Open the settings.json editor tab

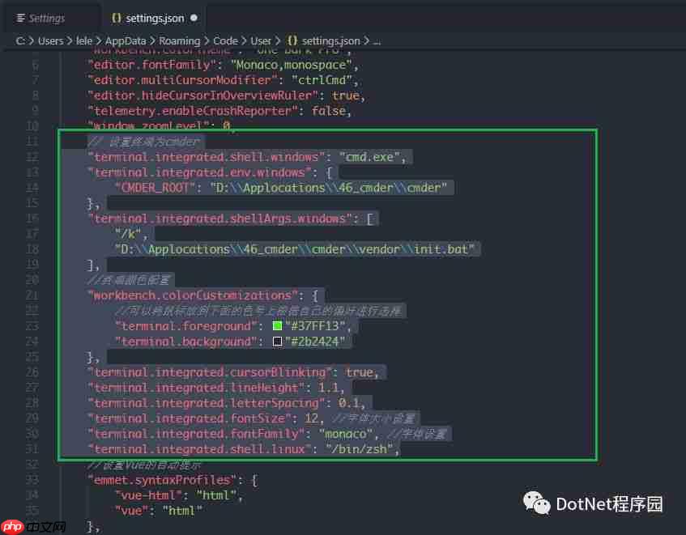coord(155,19)
